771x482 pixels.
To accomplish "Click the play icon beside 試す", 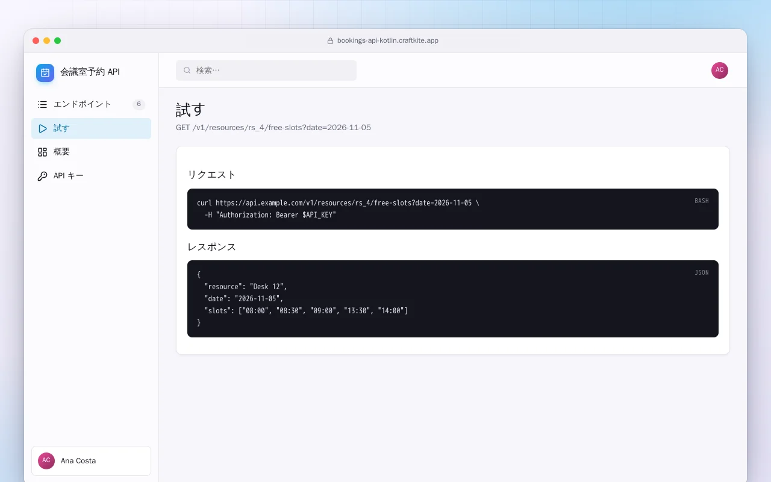I will [42, 128].
